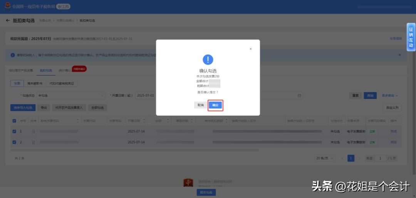Open the 勾选状态 dropdown showing 未勾选
The image size is (416, 198).
tap(71, 96)
